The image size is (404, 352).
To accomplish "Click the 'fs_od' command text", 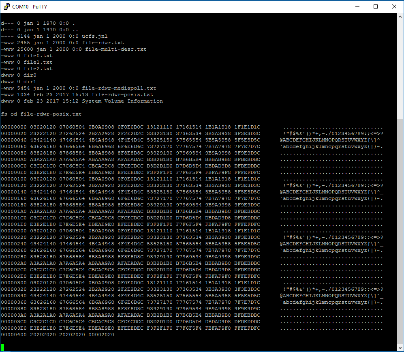I will [x=9, y=114].
